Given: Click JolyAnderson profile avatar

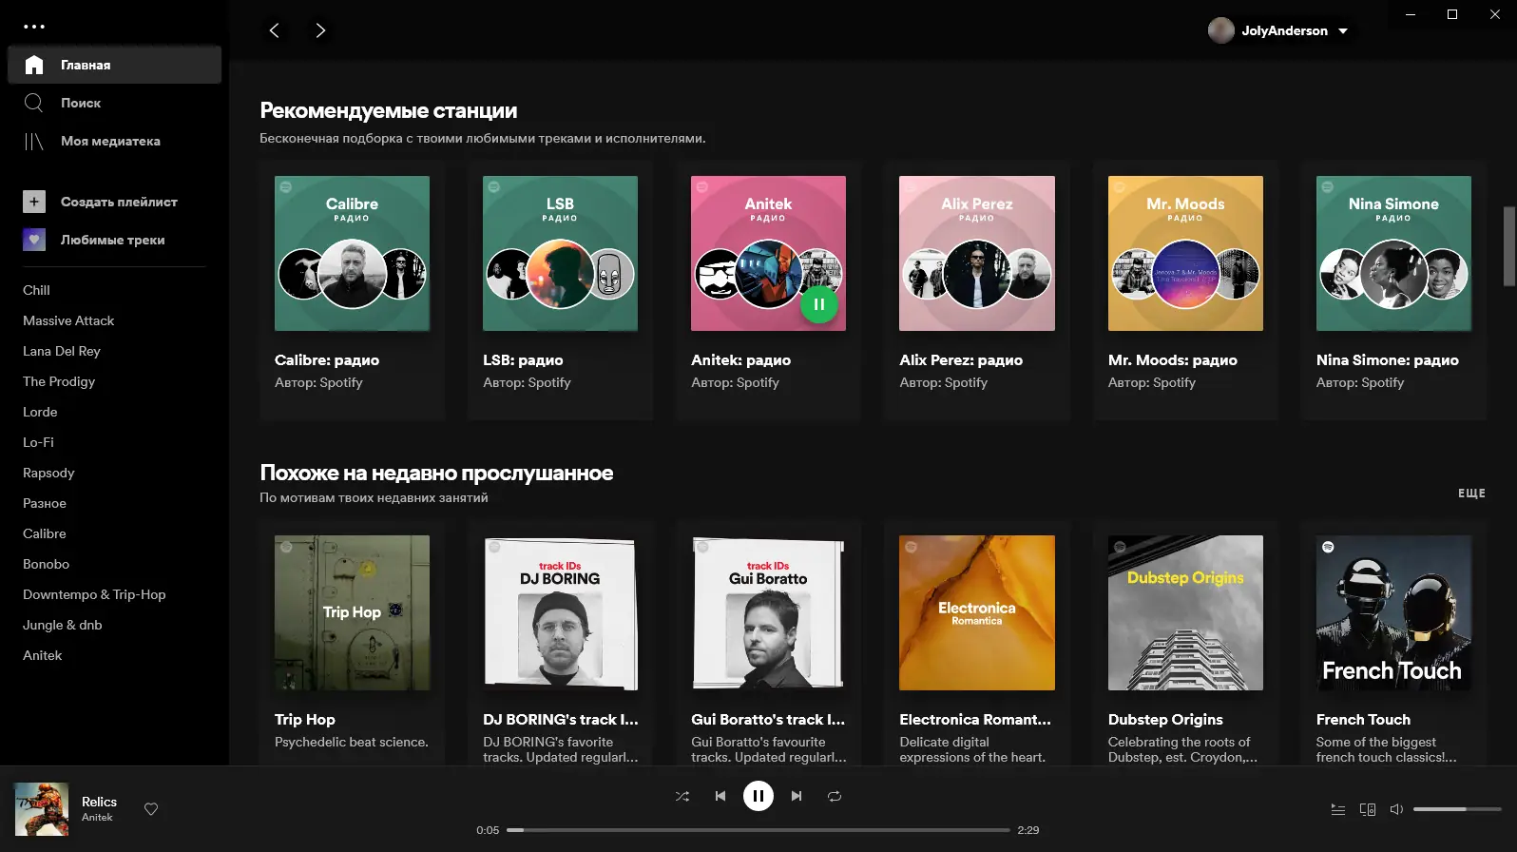Looking at the screenshot, I should coord(1221,30).
